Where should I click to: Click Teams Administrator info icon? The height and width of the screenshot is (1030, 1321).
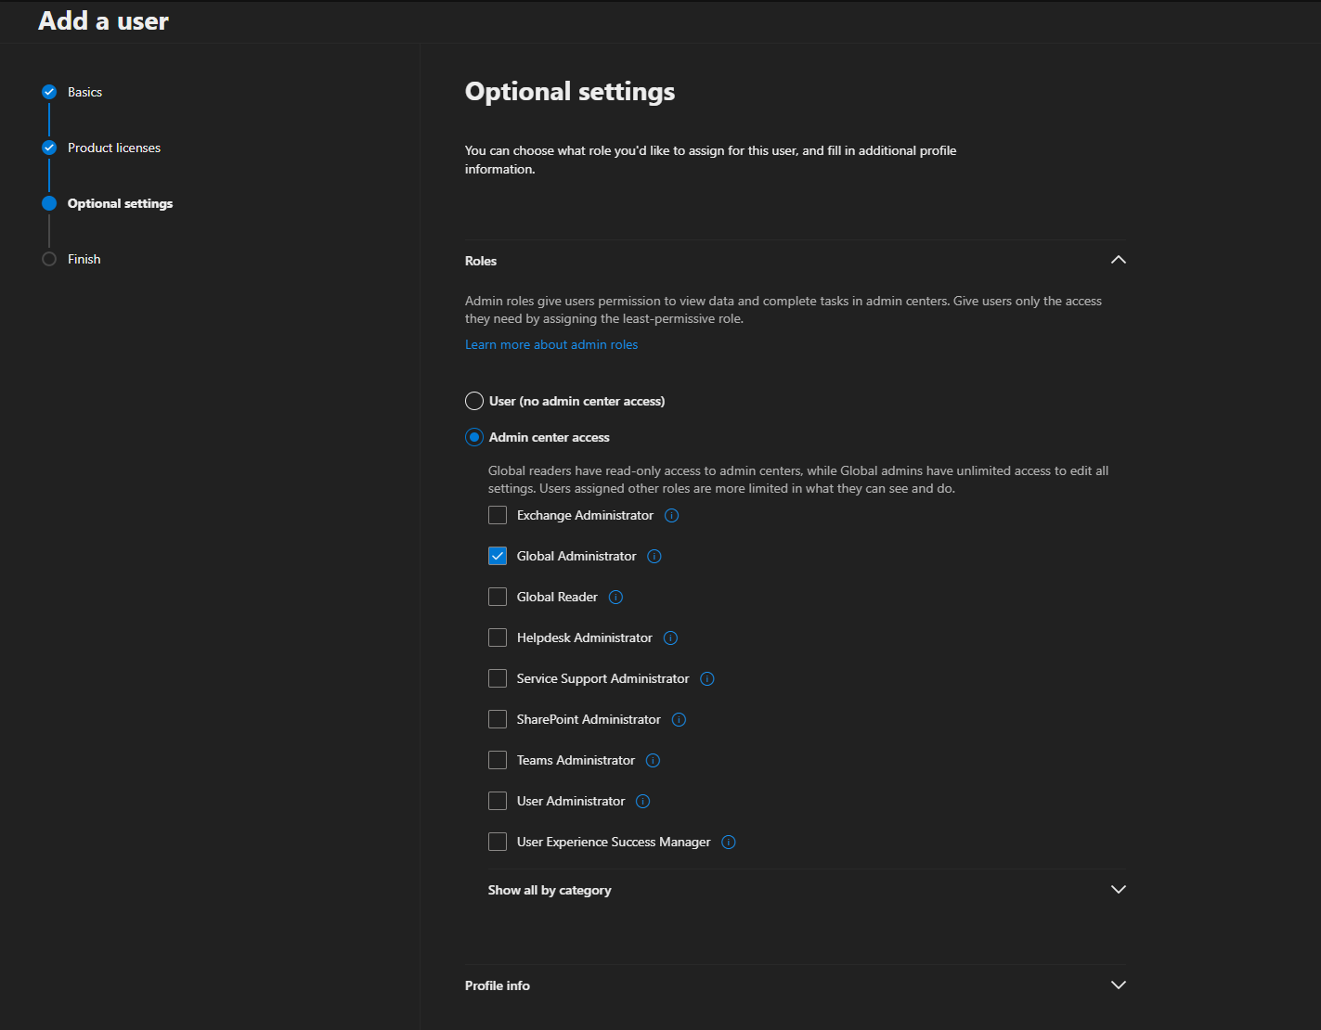point(653,761)
